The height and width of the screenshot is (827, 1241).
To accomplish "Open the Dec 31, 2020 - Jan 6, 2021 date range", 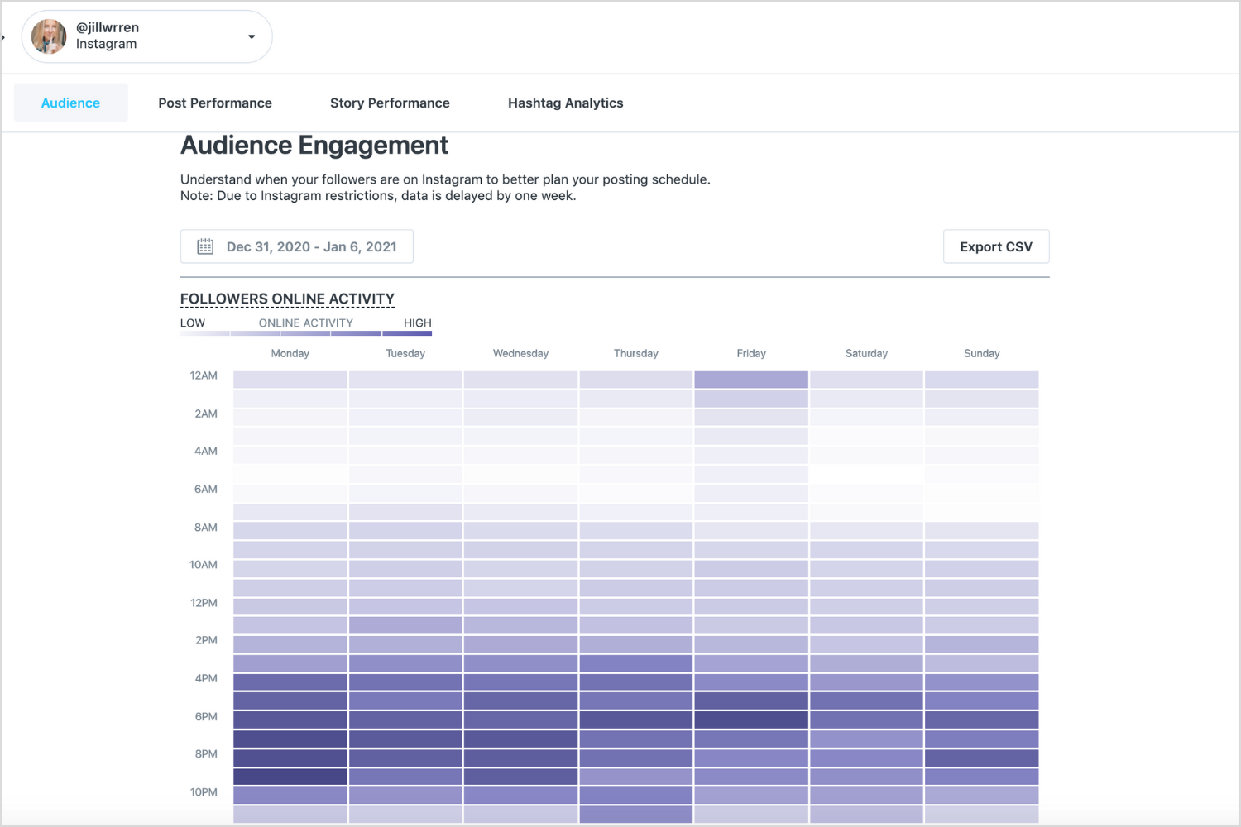I will tap(311, 246).
